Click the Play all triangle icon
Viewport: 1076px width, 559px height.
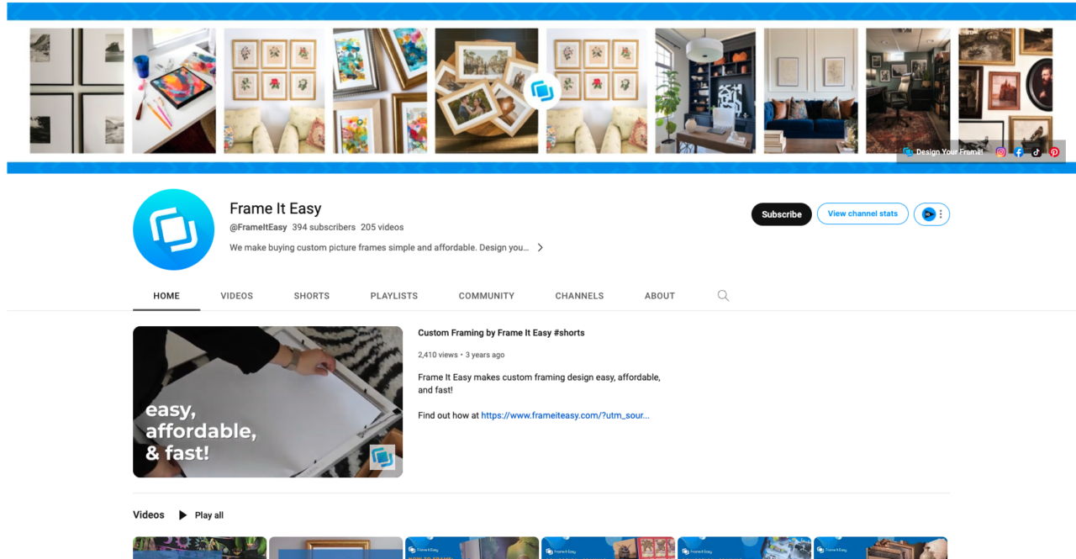pos(182,514)
